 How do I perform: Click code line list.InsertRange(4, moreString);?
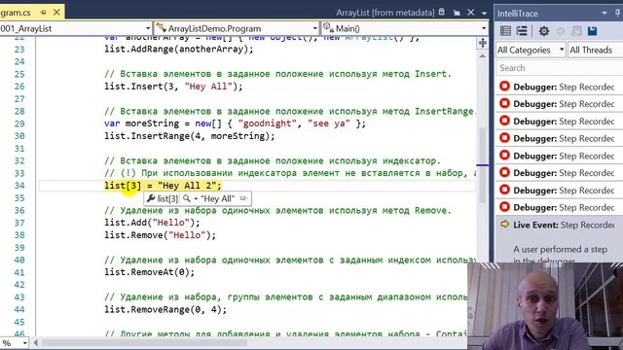tap(189, 136)
